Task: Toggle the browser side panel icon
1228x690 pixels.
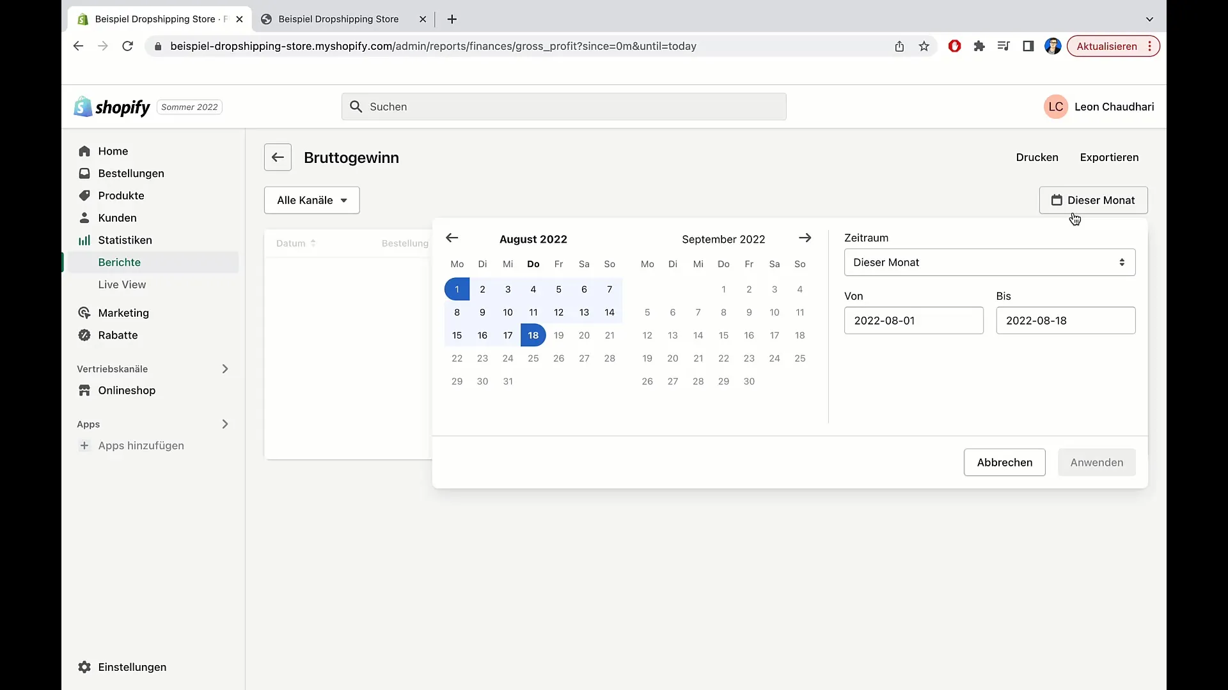Action: (1028, 46)
